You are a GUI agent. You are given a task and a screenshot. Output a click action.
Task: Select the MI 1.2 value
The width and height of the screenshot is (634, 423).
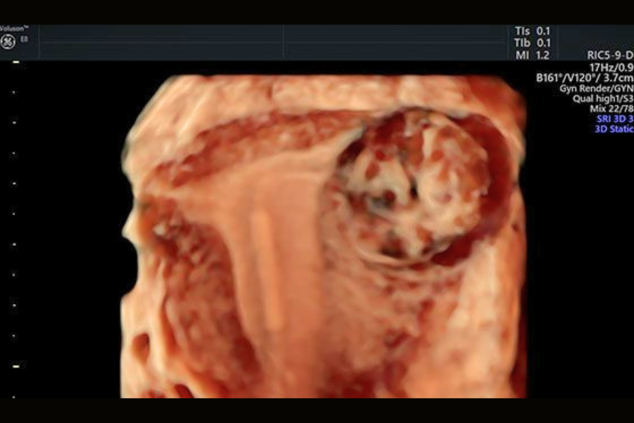(532, 55)
